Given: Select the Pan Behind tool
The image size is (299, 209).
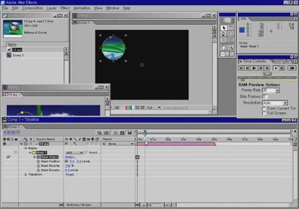Looking at the screenshot, I should pyautogui.click(x=231, y=40).
